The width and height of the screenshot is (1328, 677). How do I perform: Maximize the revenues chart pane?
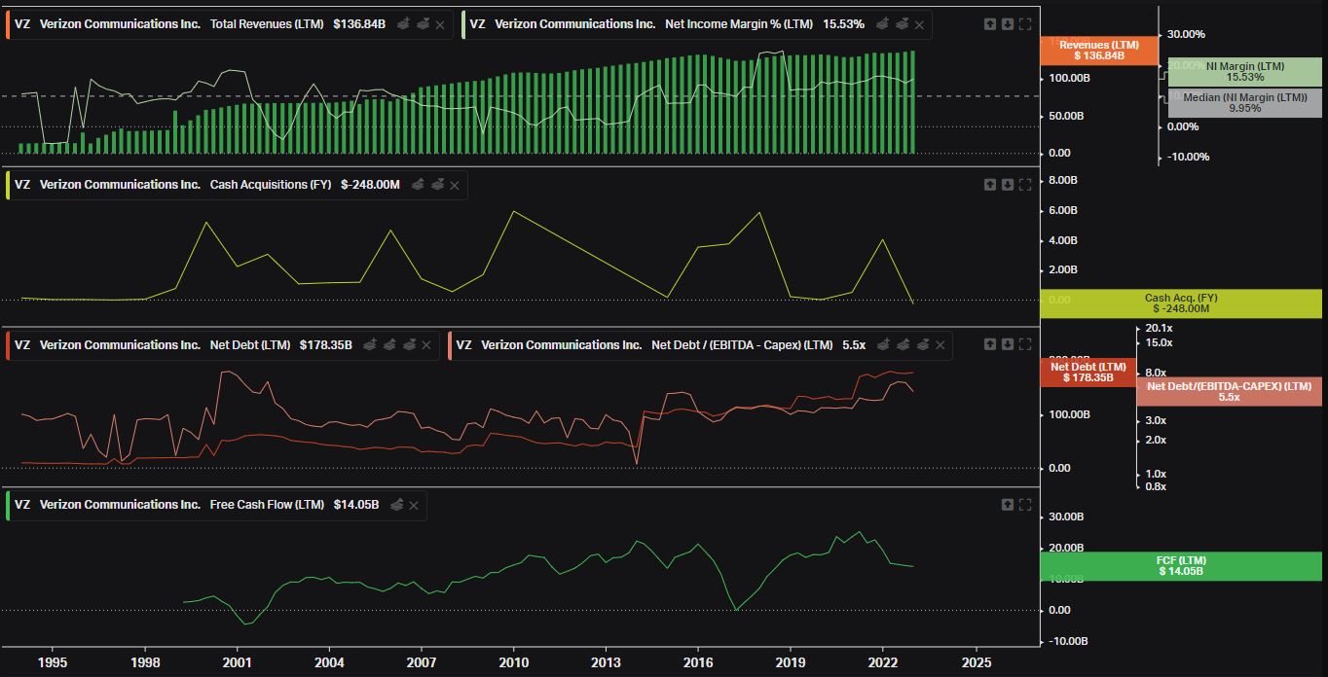[1025, 24]
